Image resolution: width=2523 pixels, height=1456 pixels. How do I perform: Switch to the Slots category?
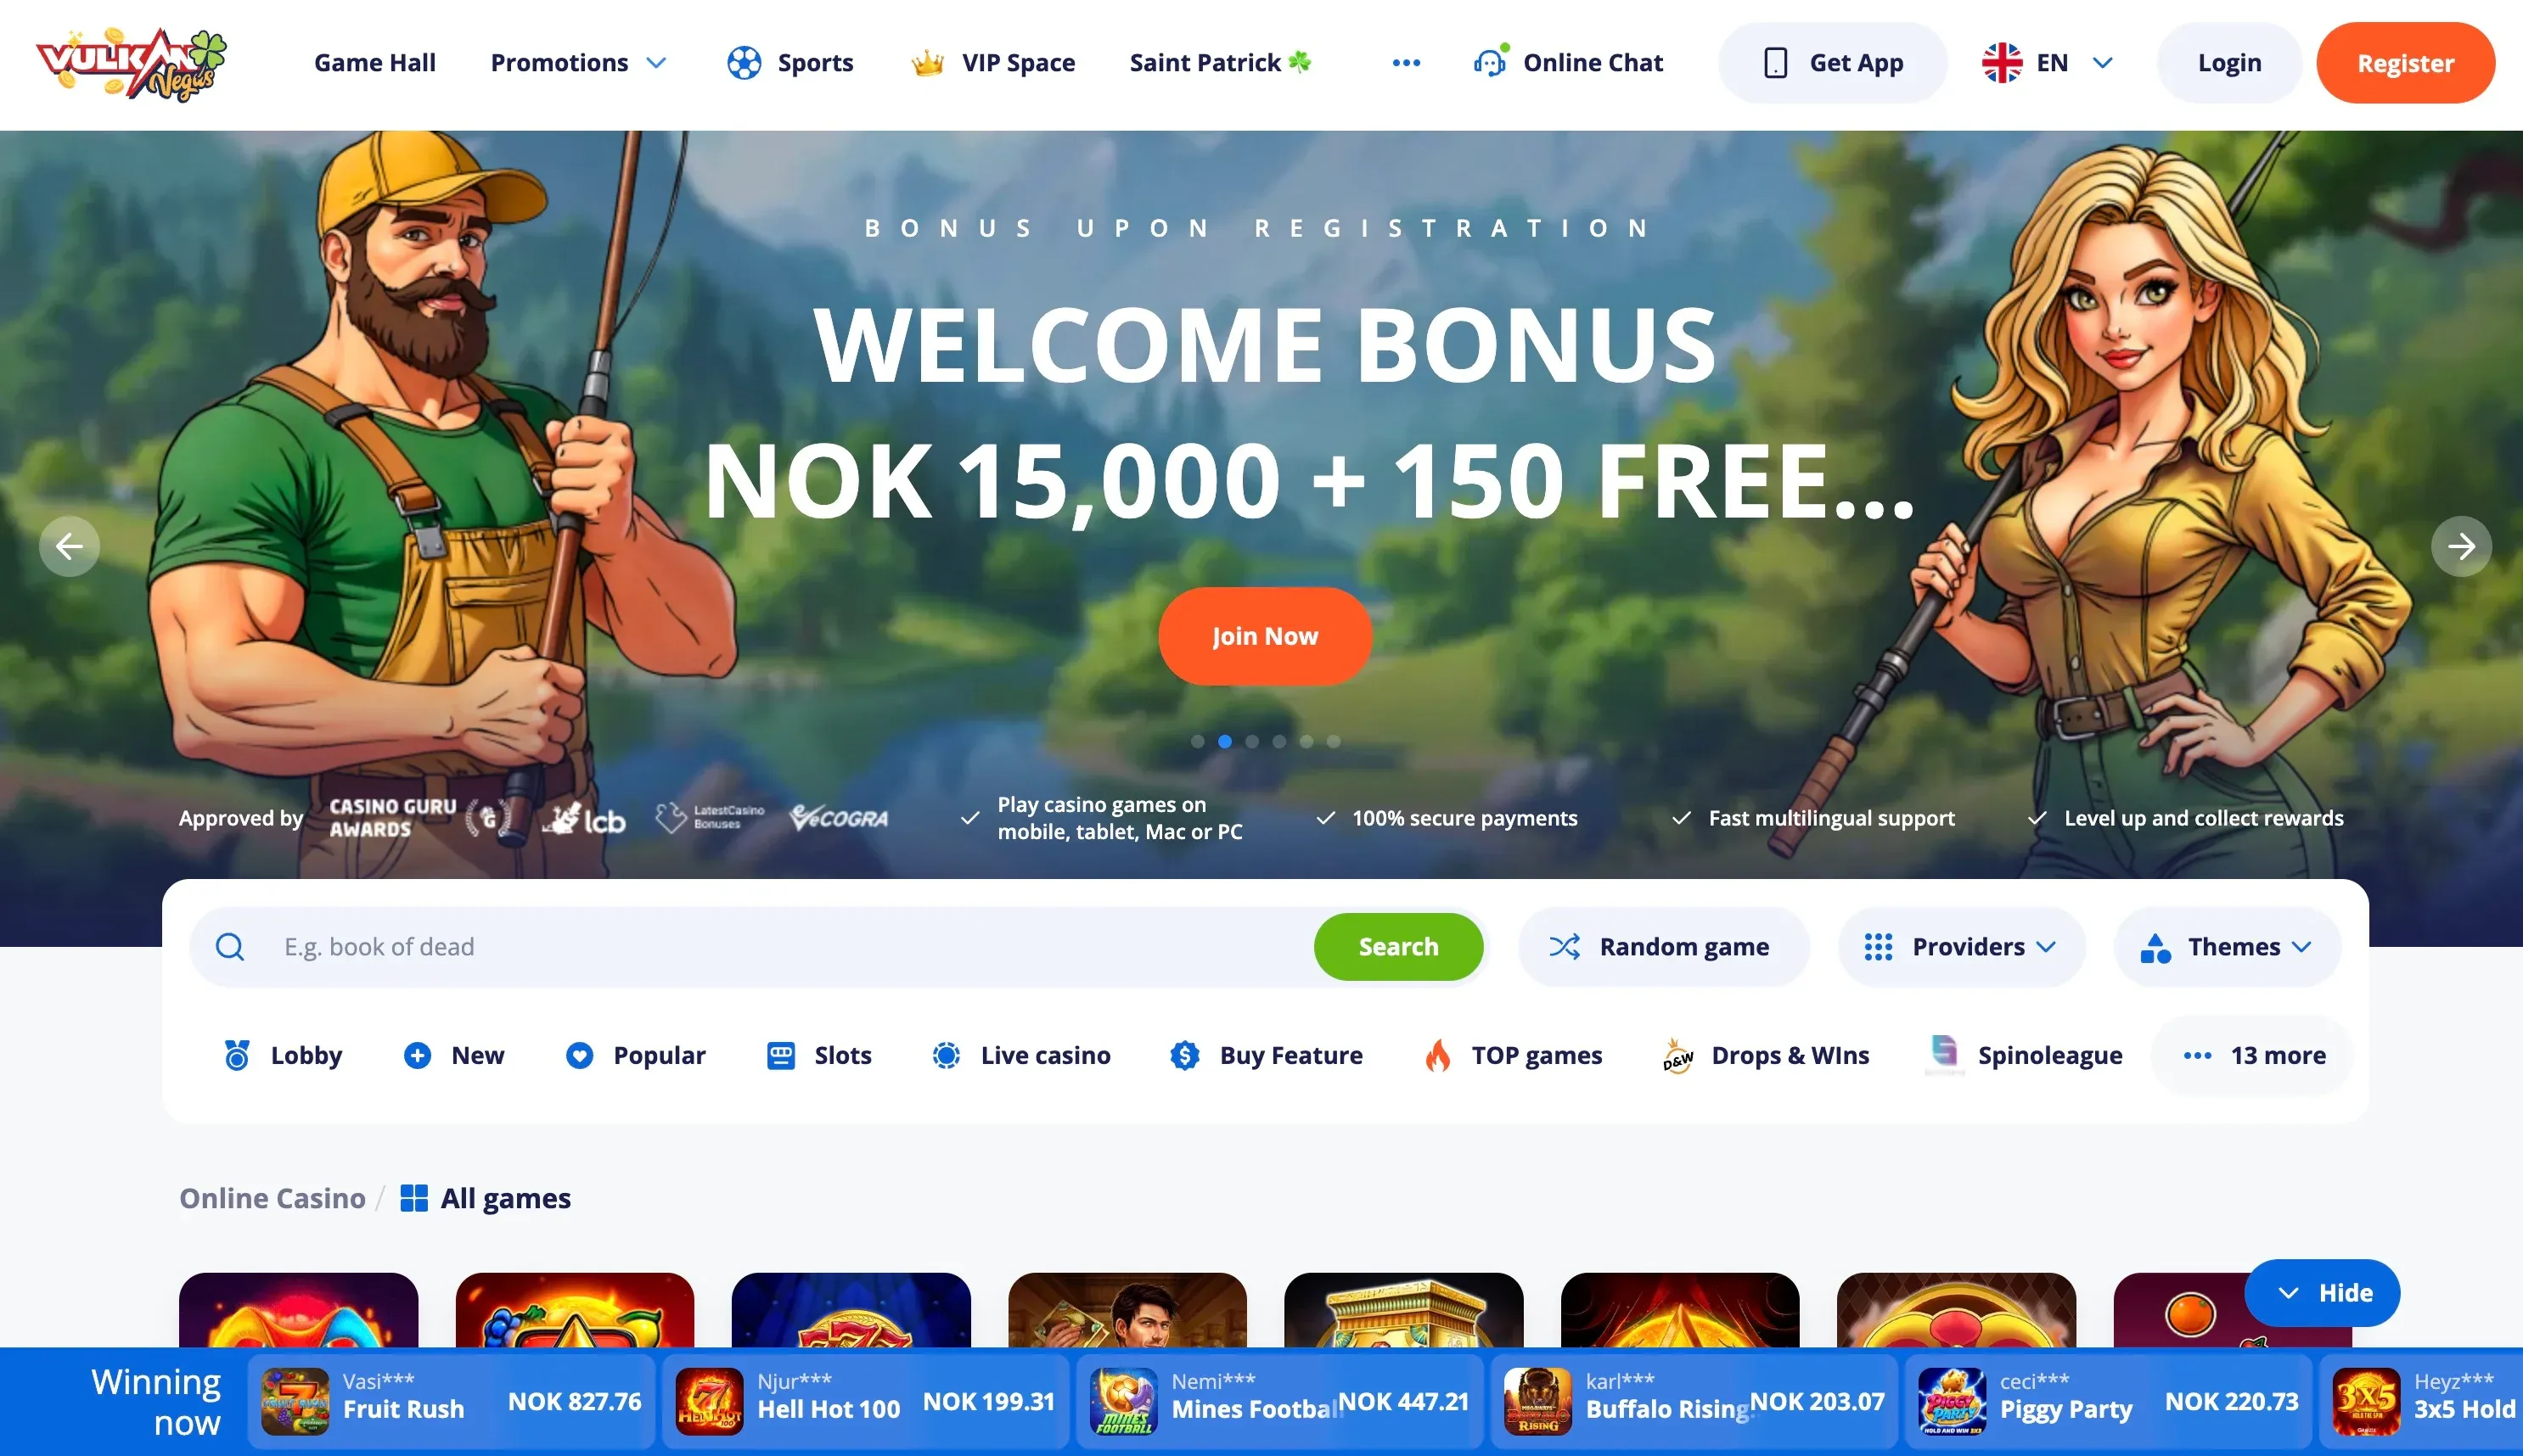pyautogui.click(x=818, y=1055)
